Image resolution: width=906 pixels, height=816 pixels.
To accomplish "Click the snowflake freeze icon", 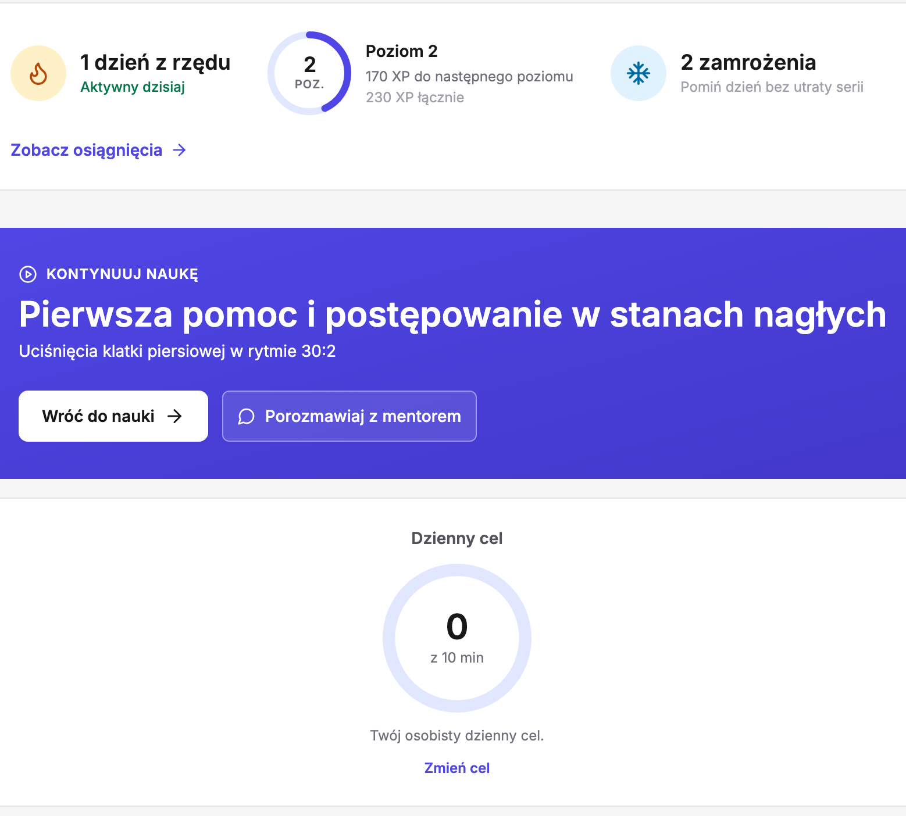I will point(639,73).
